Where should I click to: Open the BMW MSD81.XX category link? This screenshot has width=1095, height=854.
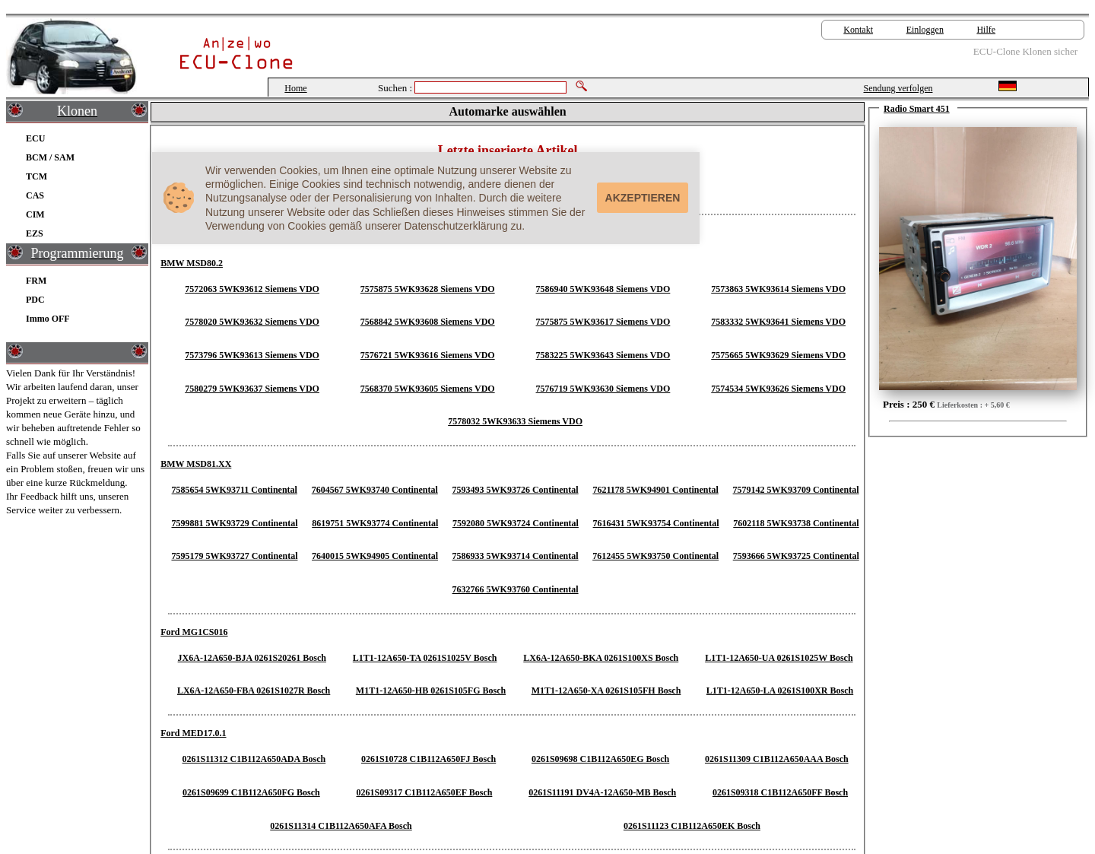tap(195, 464)
